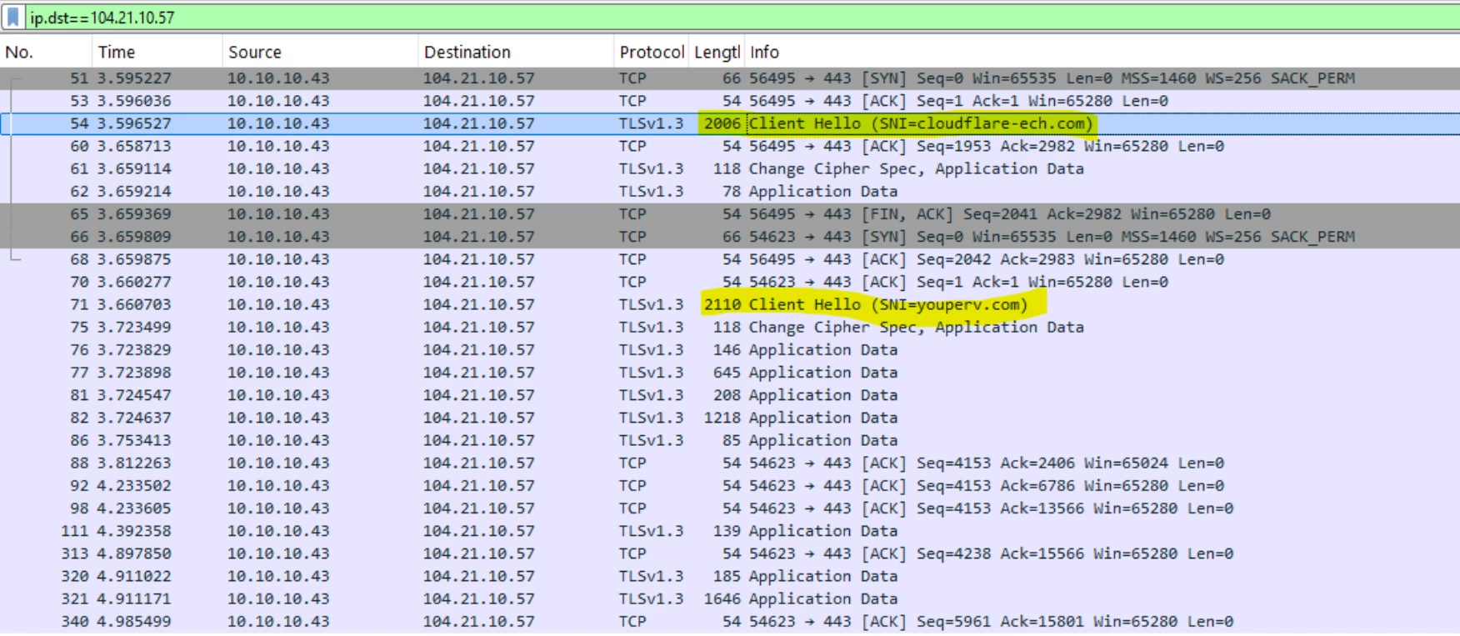1460x636 pixels.
Task: Select packet 62 with length 78
Action: [x=730, y=191]
